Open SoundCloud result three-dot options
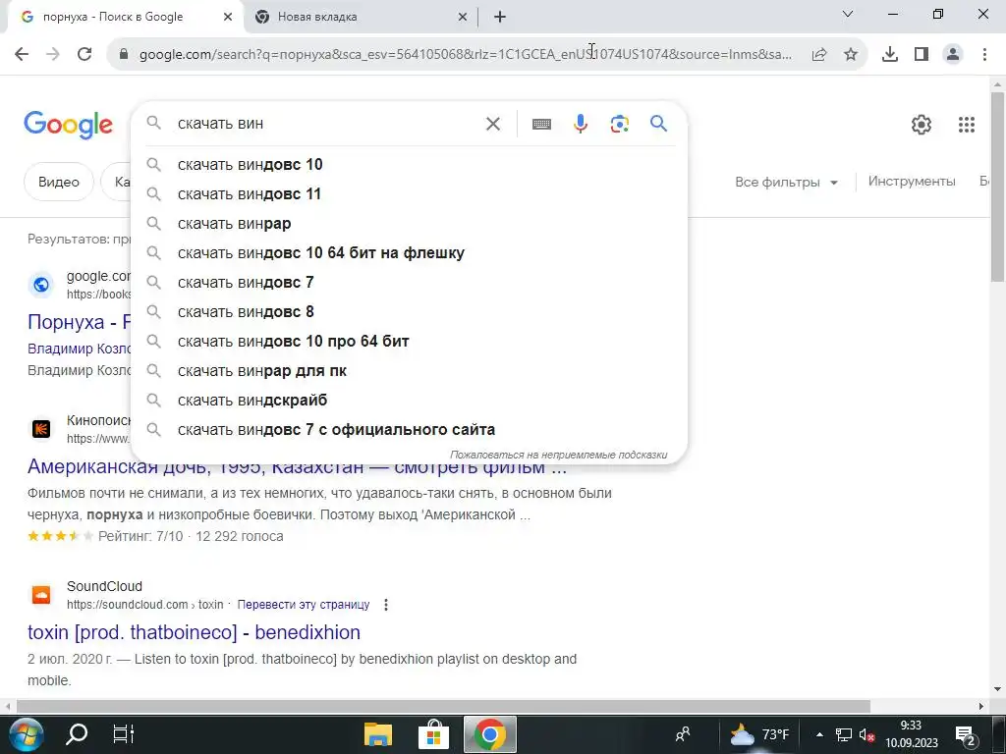 pyautogui.click(x=385, y=605)
